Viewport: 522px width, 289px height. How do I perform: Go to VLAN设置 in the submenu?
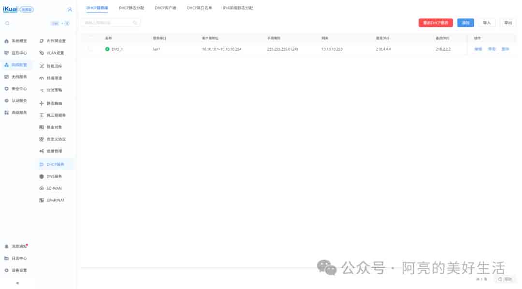point(52,53)
